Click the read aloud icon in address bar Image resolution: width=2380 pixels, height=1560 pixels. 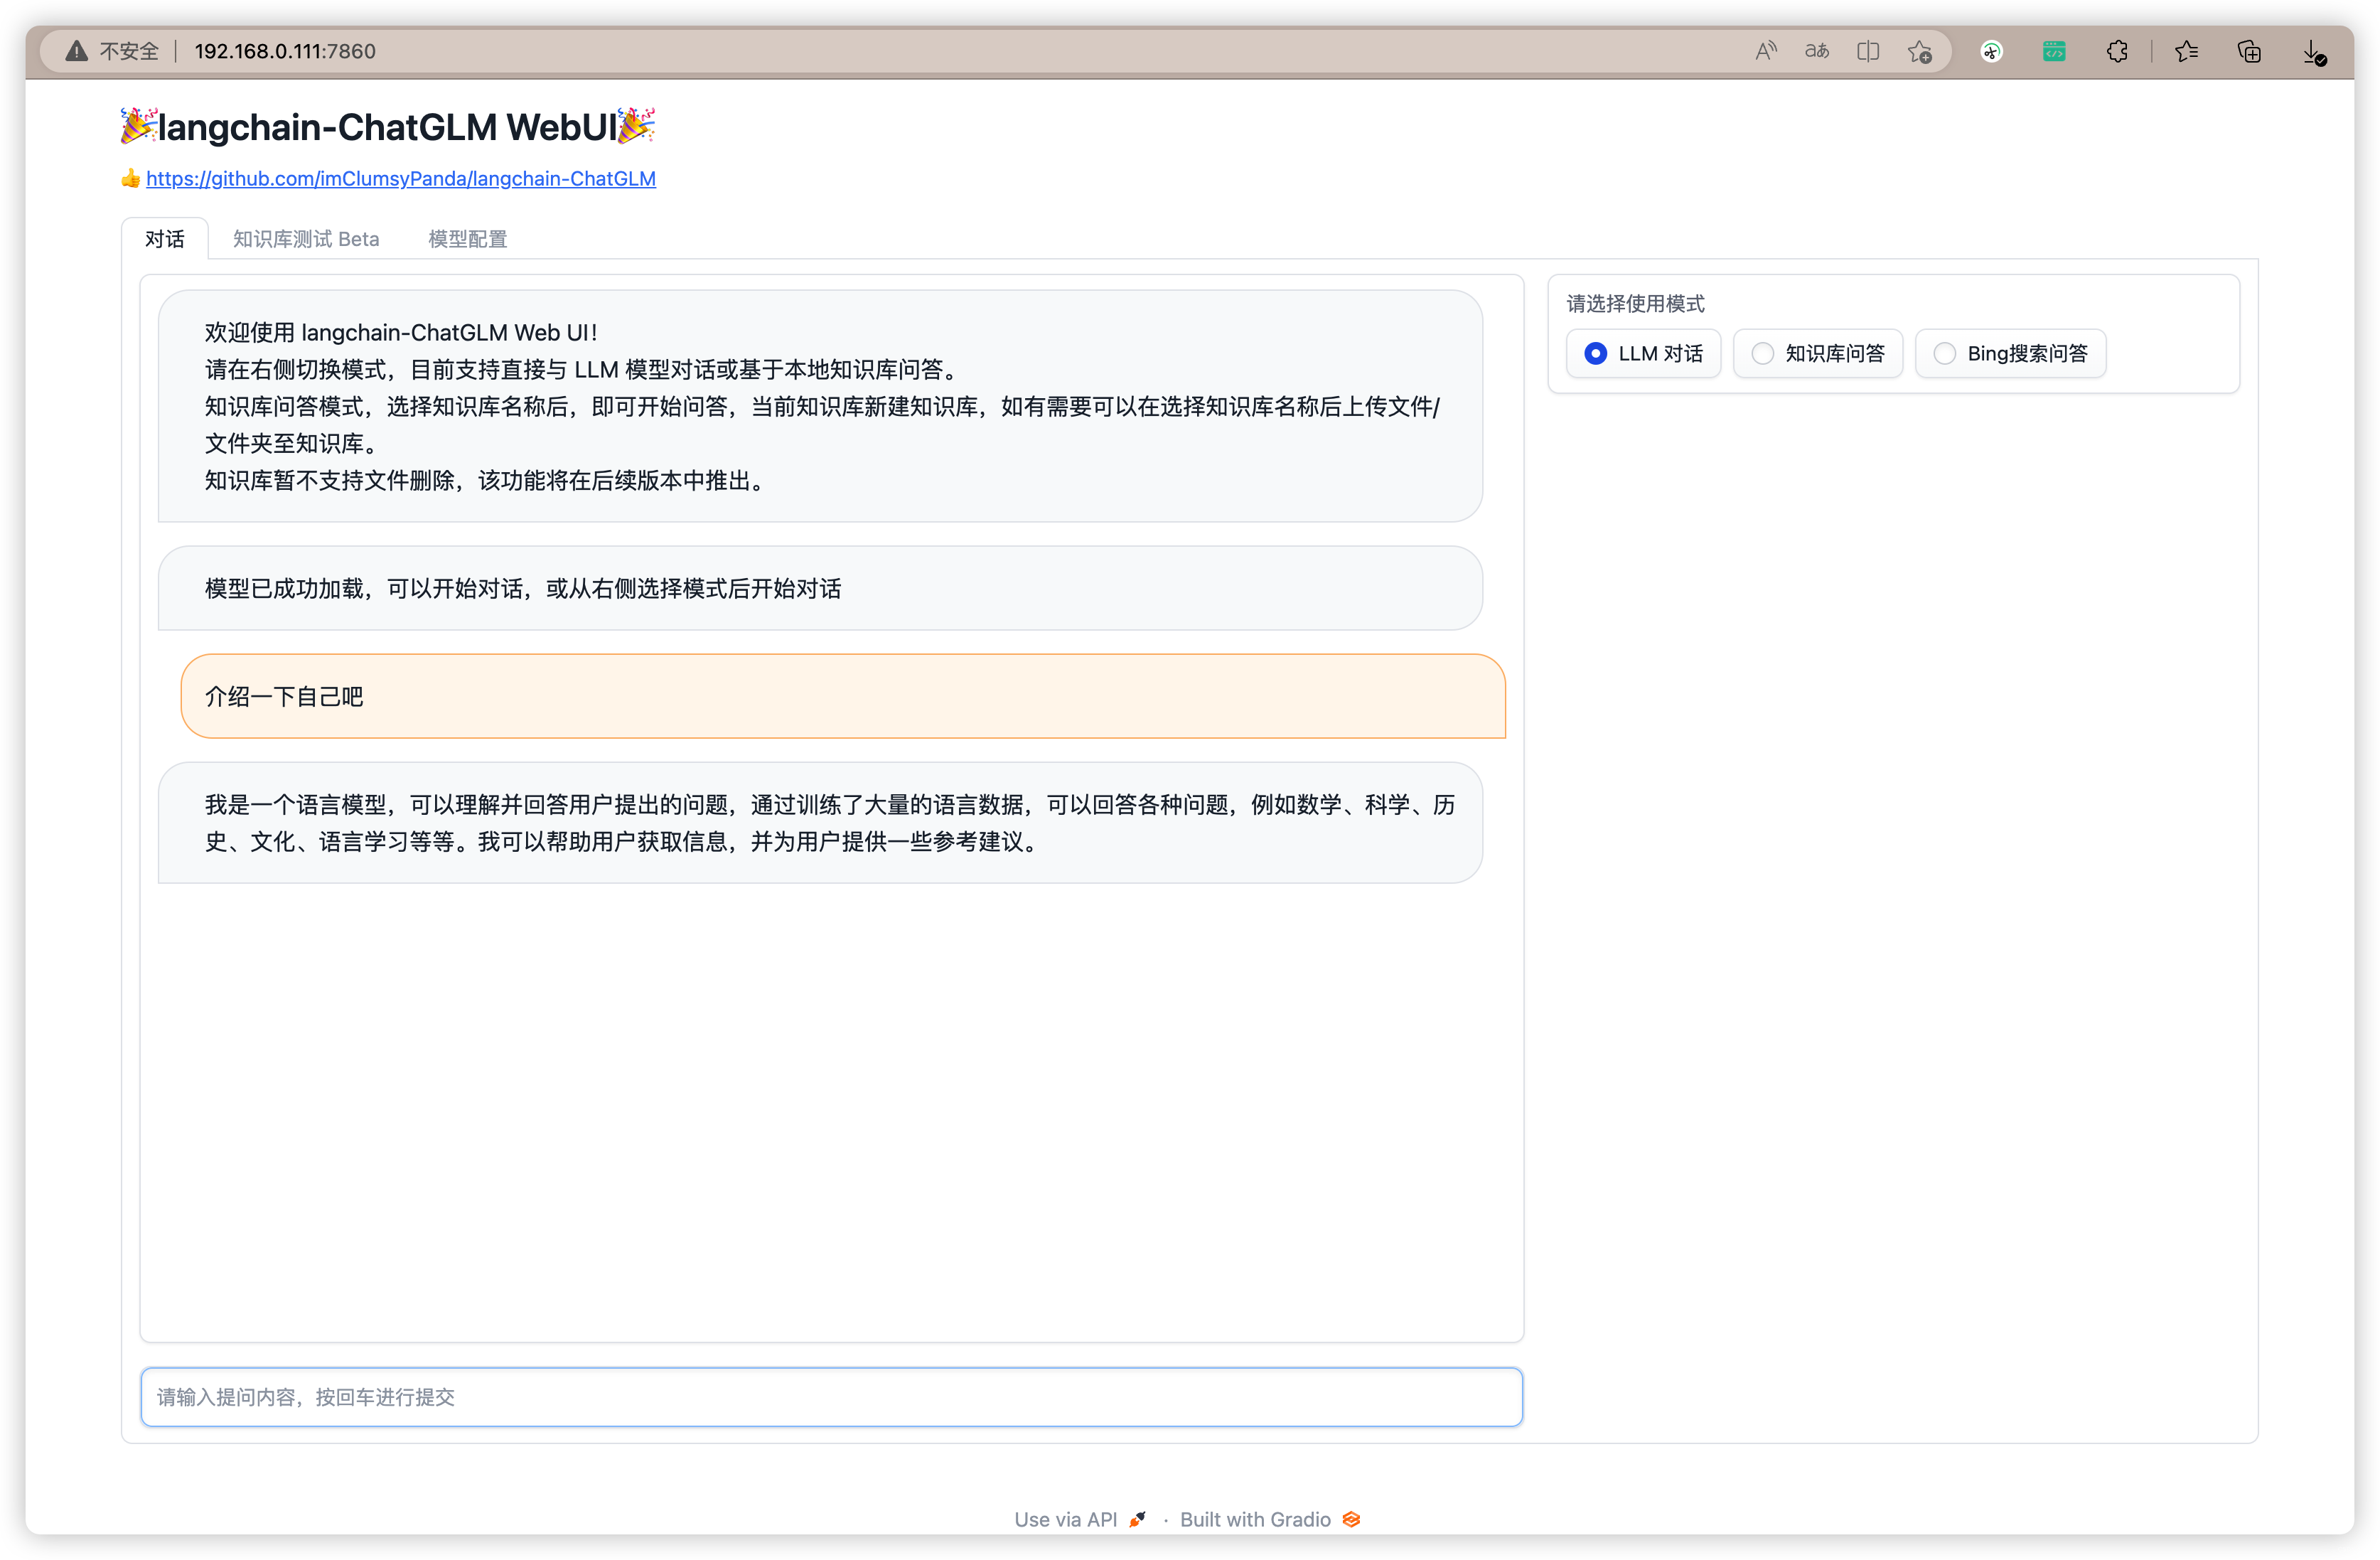click(x=1766, y=51)
